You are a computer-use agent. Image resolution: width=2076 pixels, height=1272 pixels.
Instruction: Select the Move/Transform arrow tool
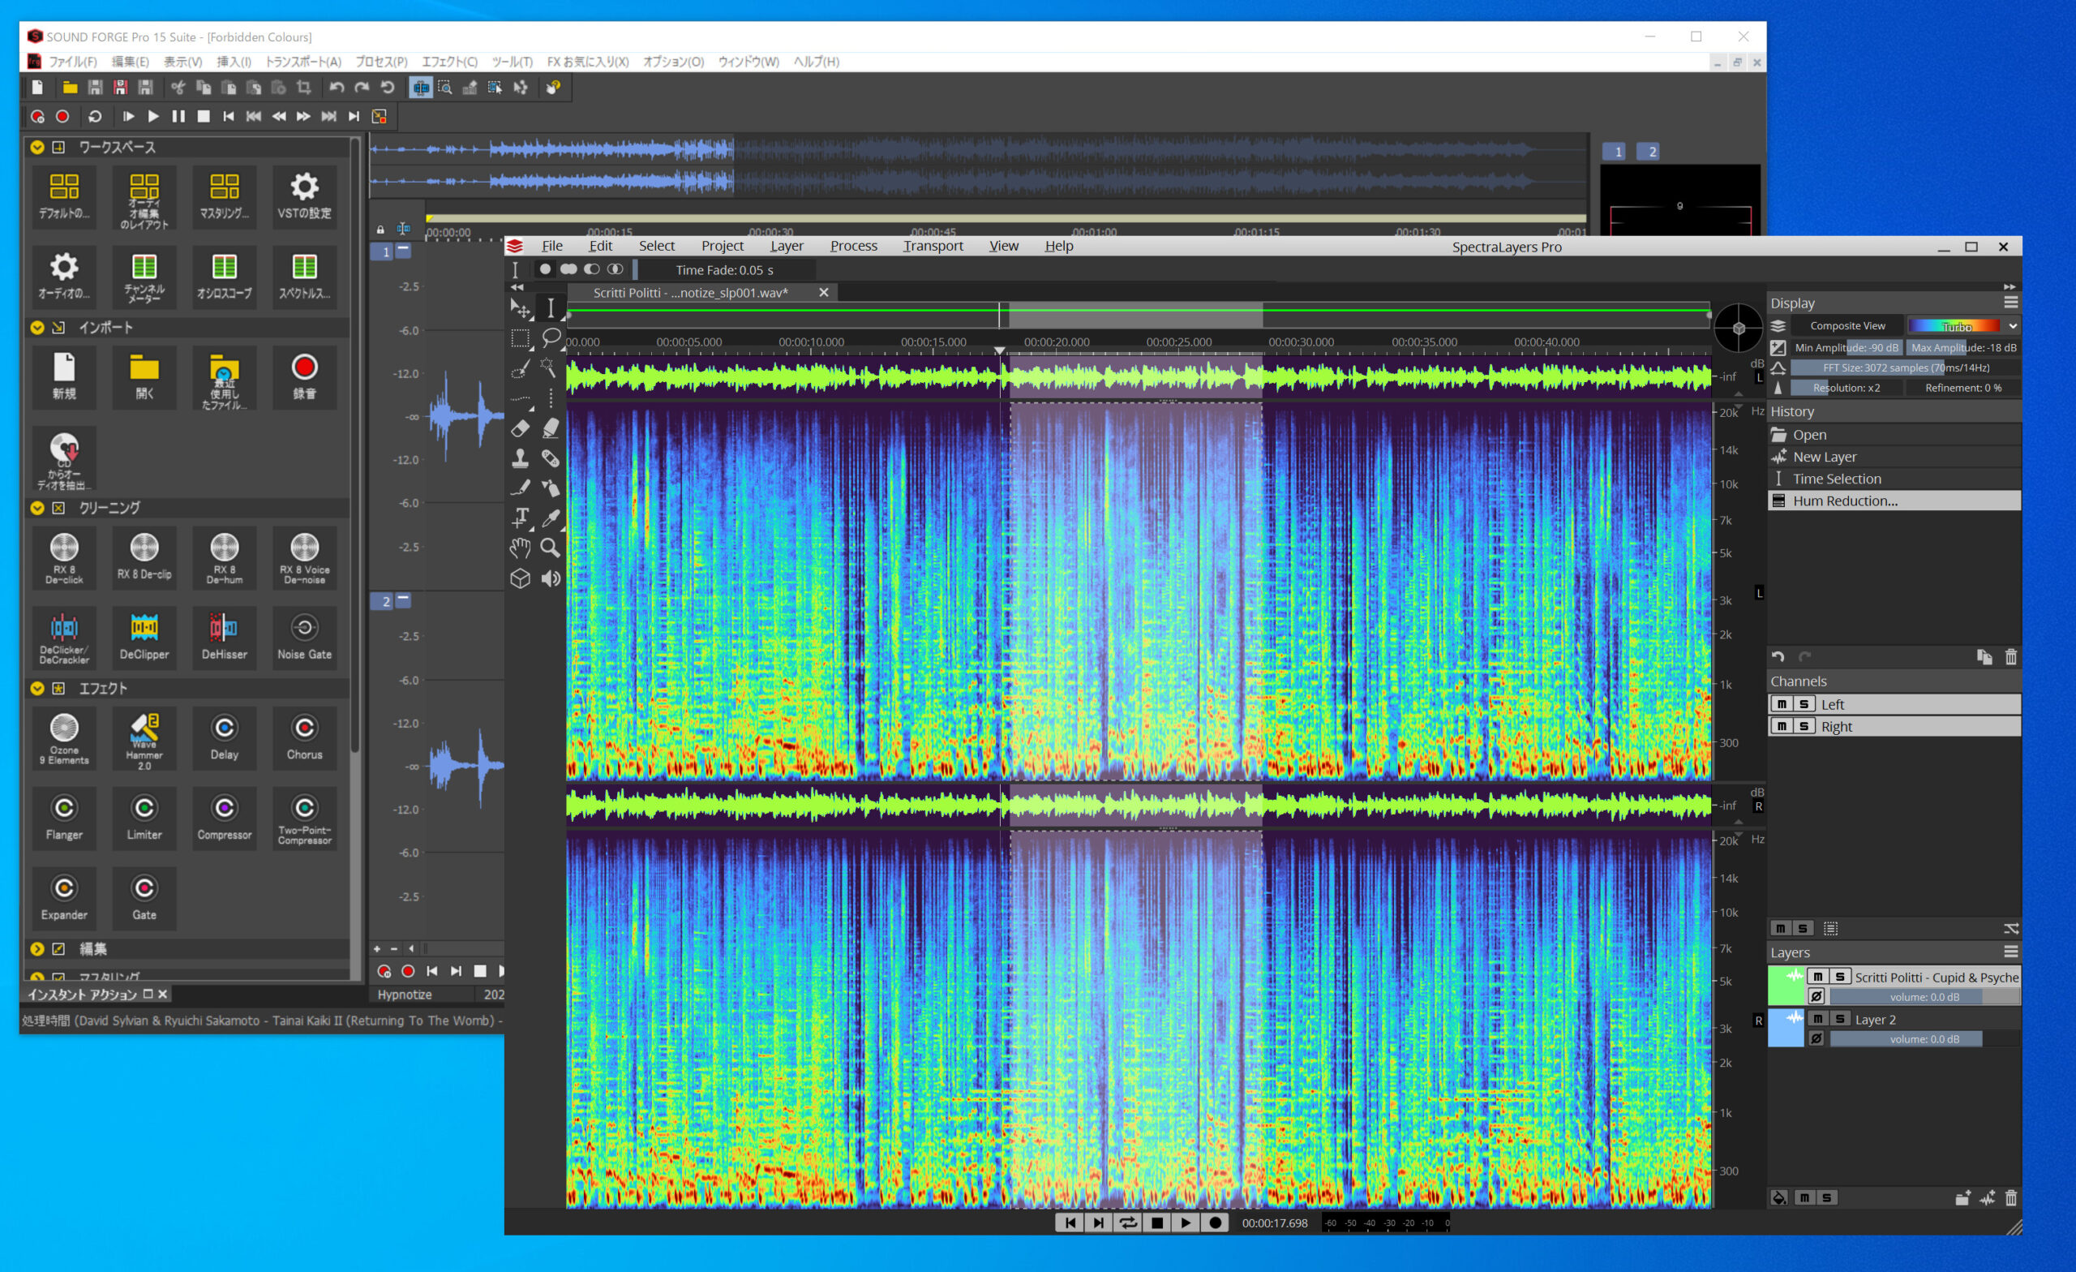point(521,308)
